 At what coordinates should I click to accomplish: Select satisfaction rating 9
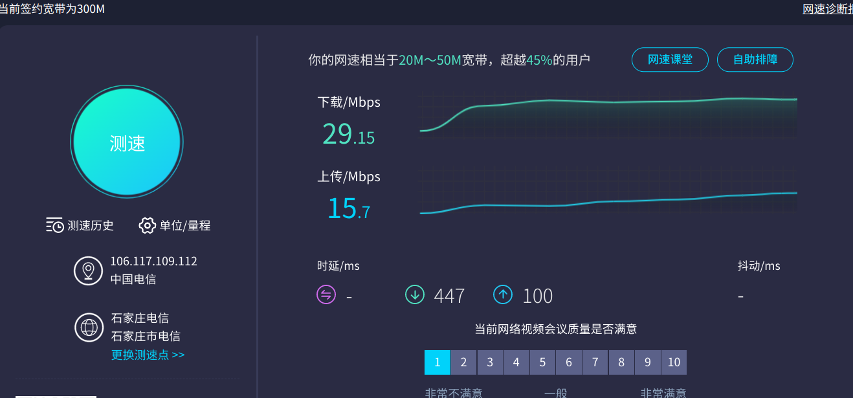[647, 362]
